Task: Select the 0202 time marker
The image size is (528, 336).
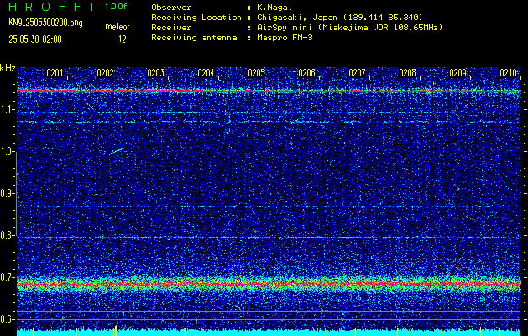Action: (105, 73)
